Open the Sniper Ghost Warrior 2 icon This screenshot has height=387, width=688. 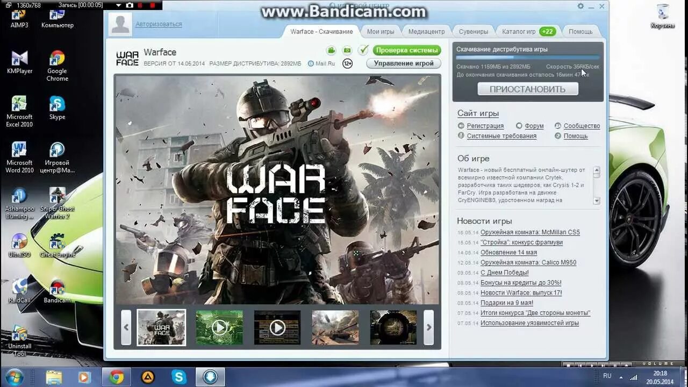pyautogui.click(x=58, y=203)
